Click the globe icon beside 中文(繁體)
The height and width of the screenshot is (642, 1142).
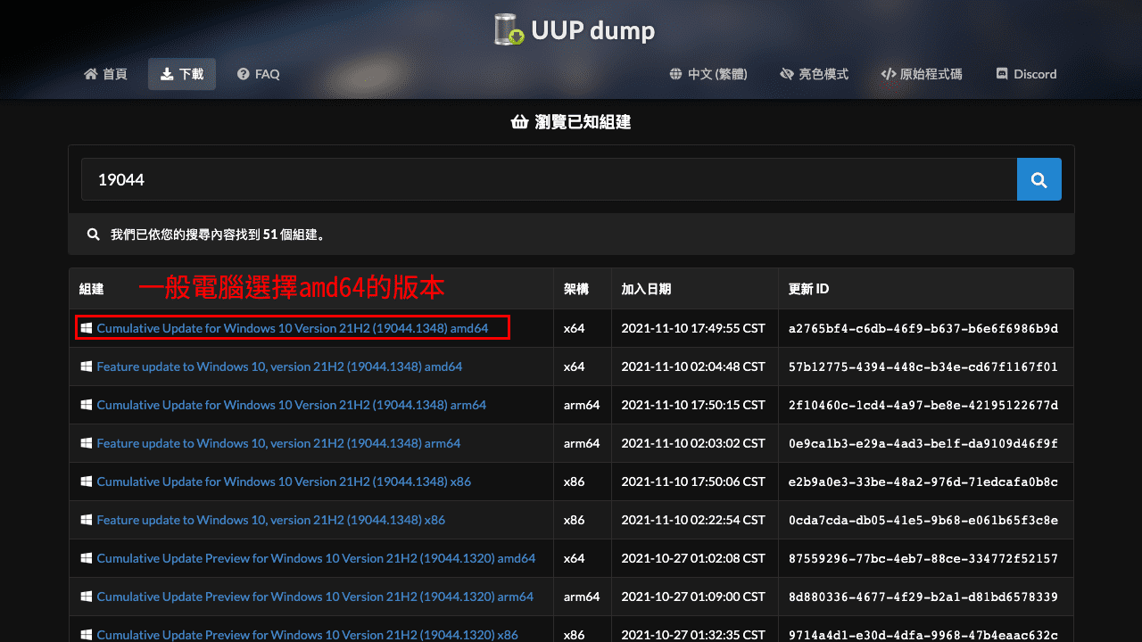click(x=674, y=74)
